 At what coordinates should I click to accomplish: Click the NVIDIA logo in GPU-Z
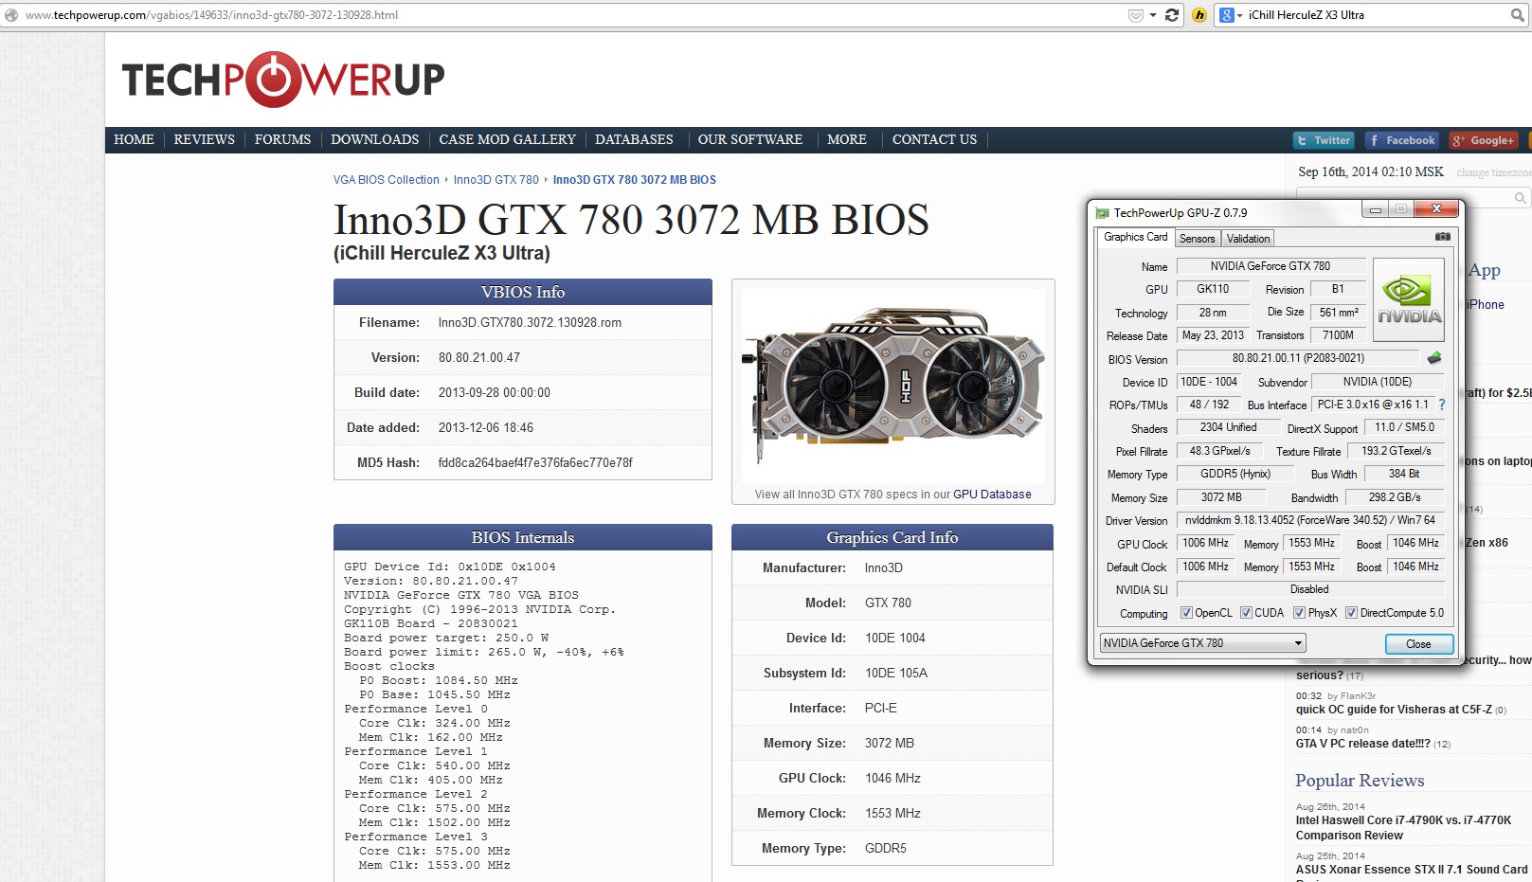click(x=1409, y=300)
